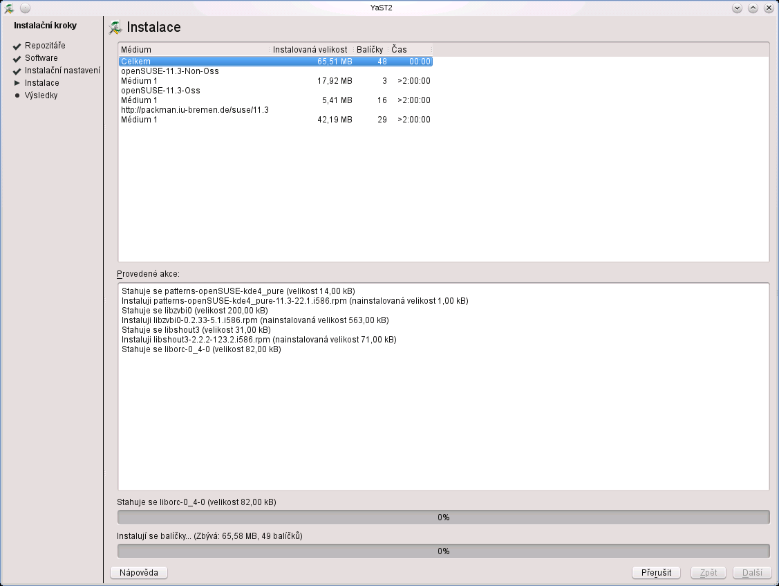Click the Výsledky step in sidebar
Viewport: 779px width, 586px height.
41,95
